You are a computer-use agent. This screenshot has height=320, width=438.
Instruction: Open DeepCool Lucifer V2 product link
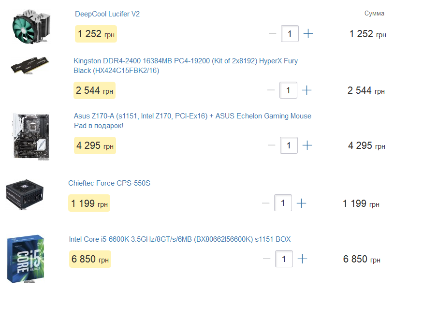pos(107,14)
